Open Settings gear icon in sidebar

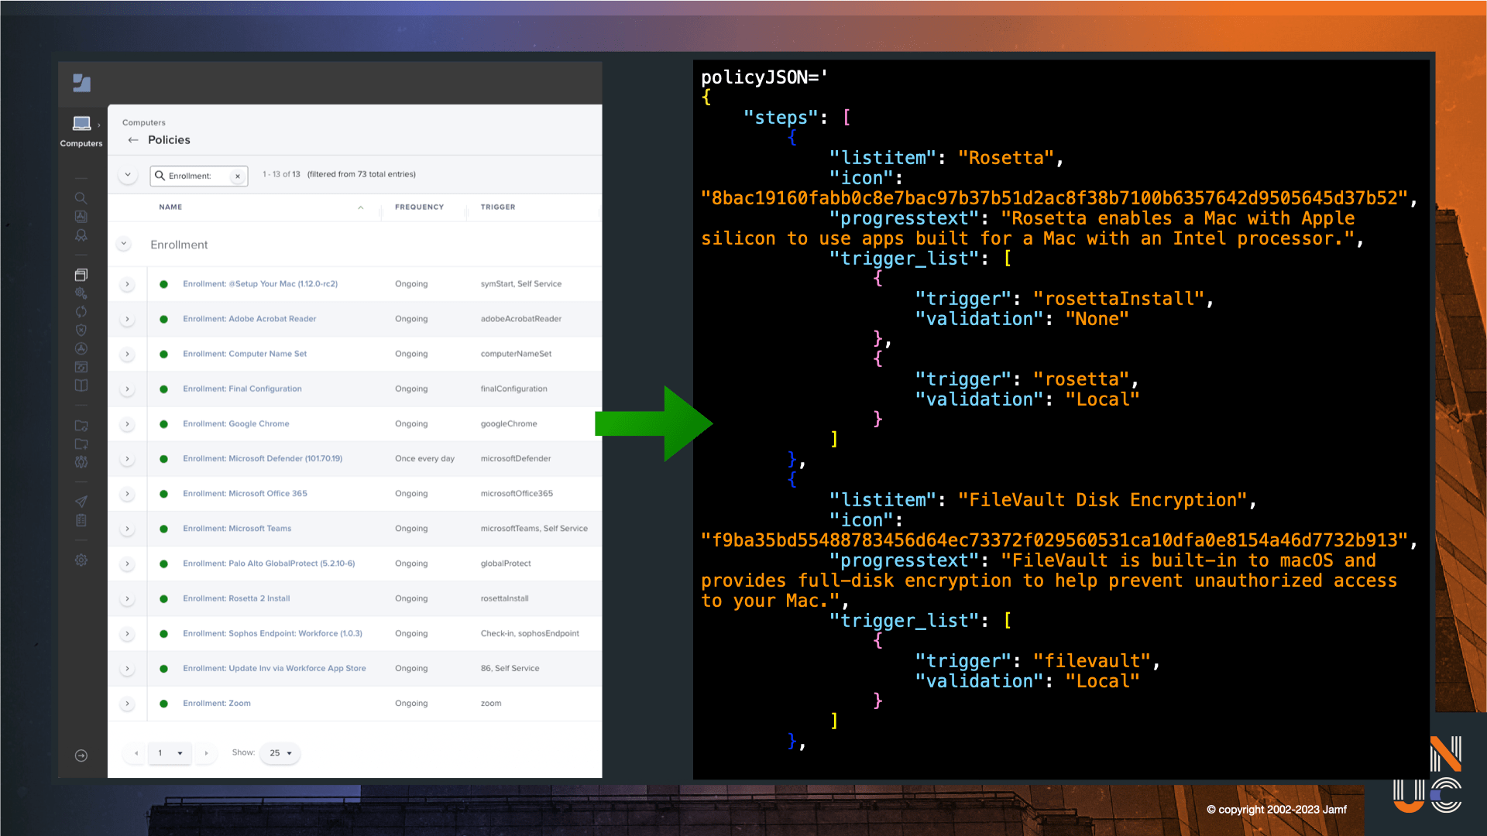pos(81,560)
